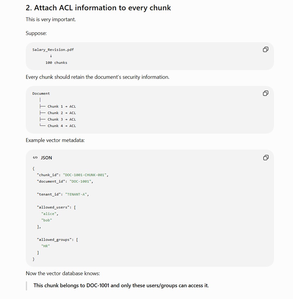This screenshot has height=299, width=293.
Task: Click the bold blockquote about DOC-1001 access
Action: [x=121, y=285]
